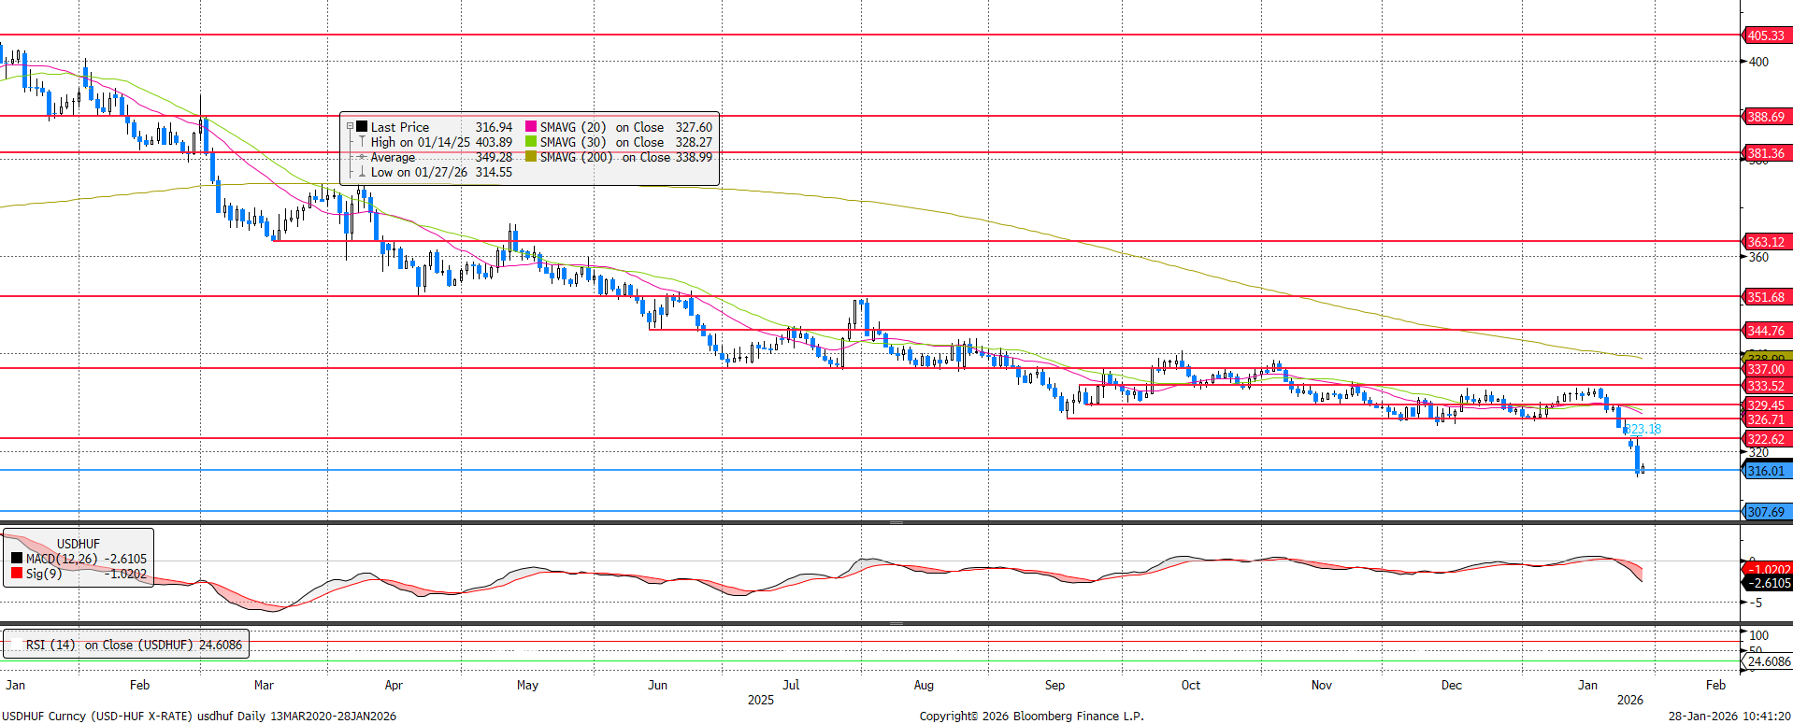
Task: Click divider between MACD and RSI panels
Action: click(896, 623)
